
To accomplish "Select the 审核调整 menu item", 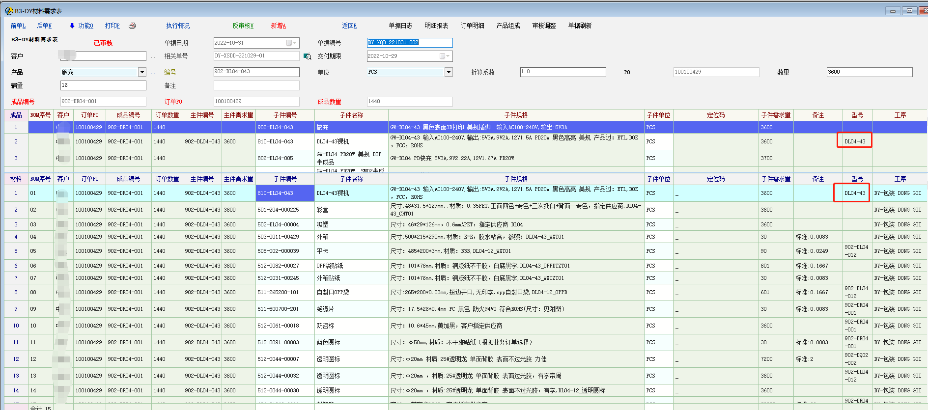I will (x=544, y=26).
